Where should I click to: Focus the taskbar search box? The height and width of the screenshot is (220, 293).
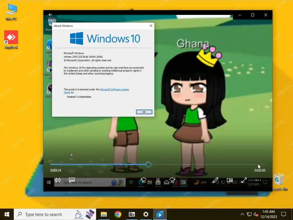pyautogui.click(x=55, y=214)
